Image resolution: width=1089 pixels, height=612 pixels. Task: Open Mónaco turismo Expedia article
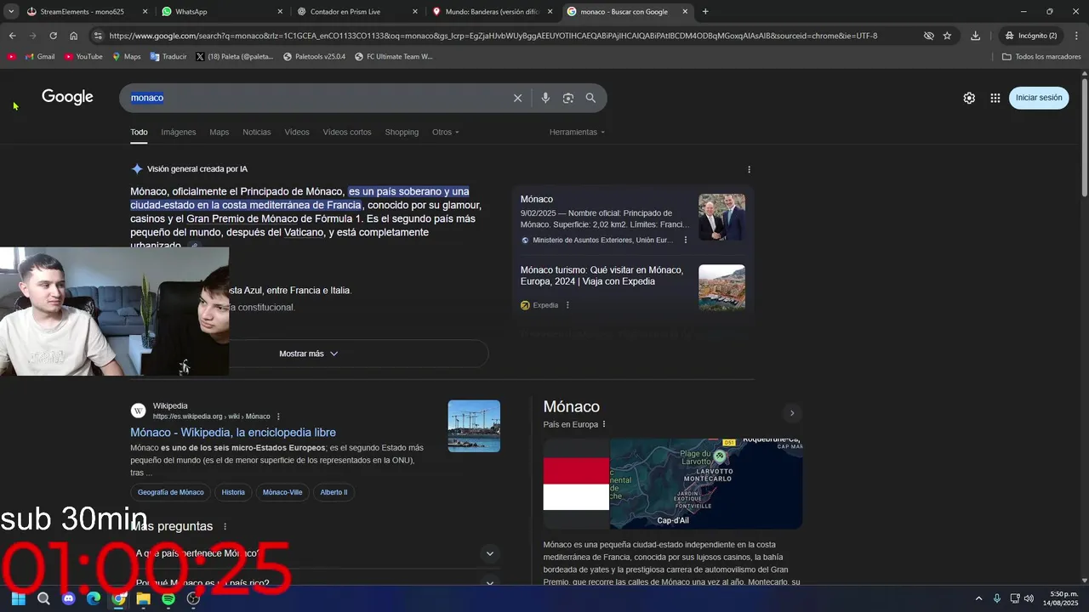pos(602,275)
